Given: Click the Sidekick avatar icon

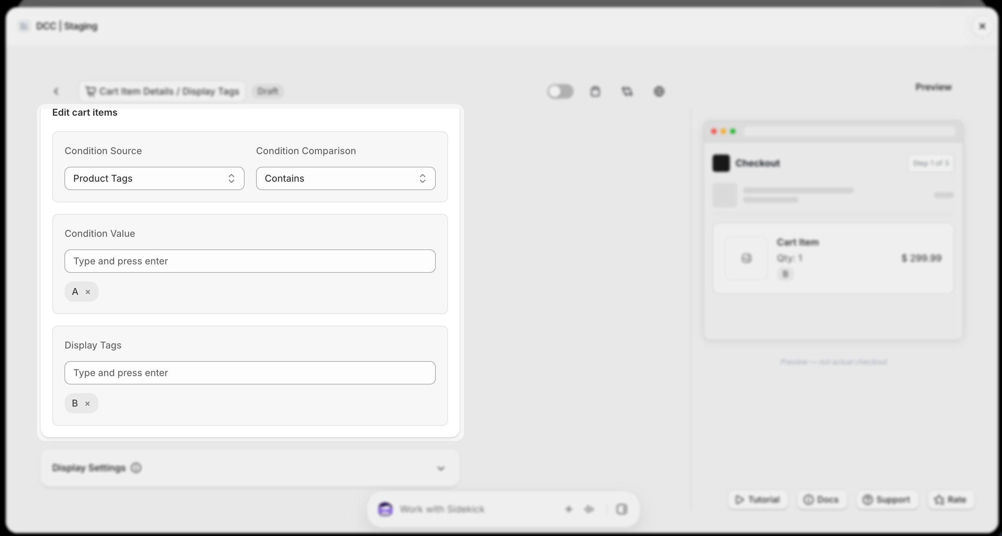Looking at the screenshot, I should coord(386,509).
